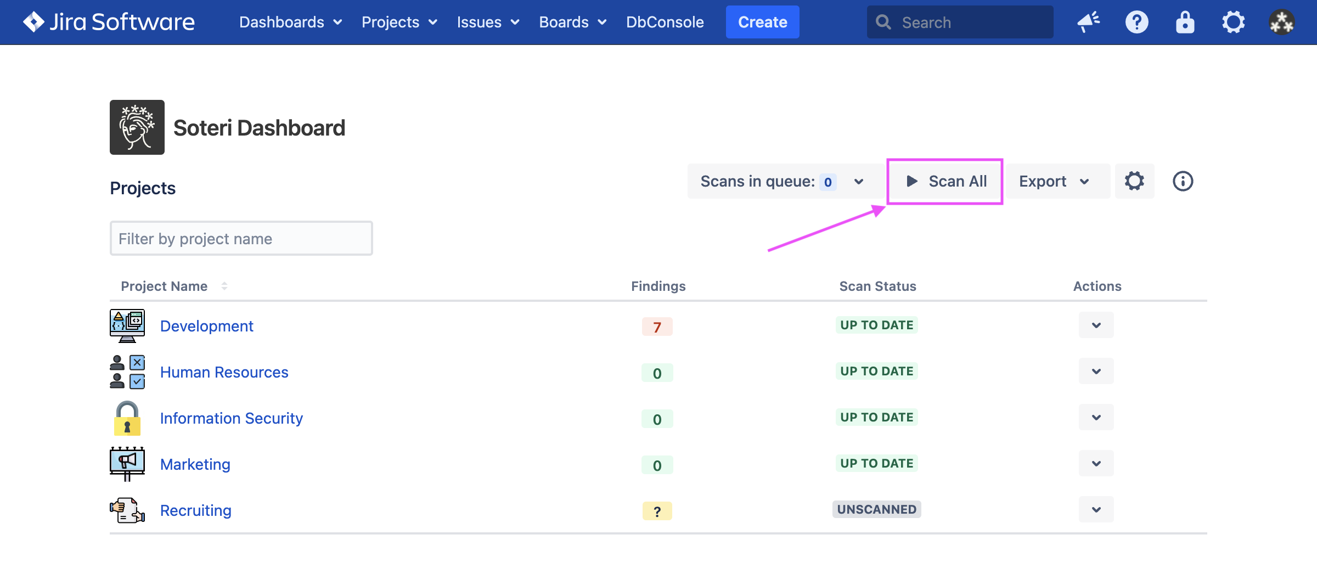Open Soteri dashboard settings gear
Screen dimensions: 1317x585
1134,181
